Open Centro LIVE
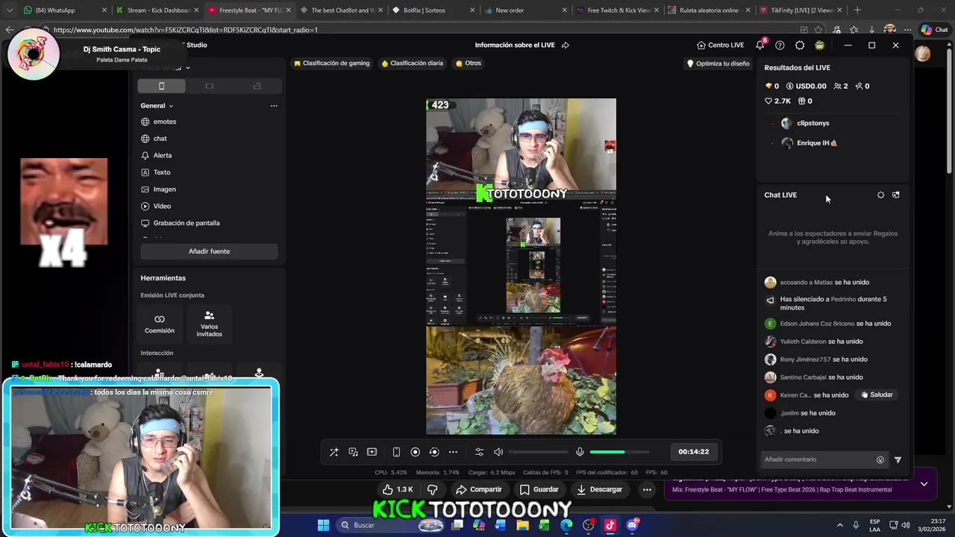Screen dimensions: 955x537 coord(720,45)
